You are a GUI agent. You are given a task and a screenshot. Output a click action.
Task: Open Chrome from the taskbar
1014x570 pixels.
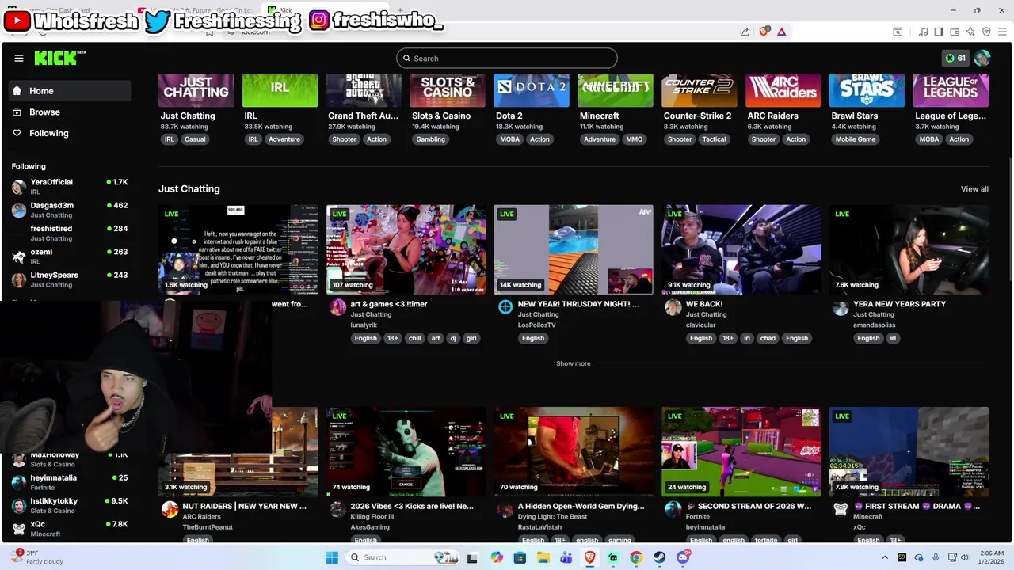point(636,557)
